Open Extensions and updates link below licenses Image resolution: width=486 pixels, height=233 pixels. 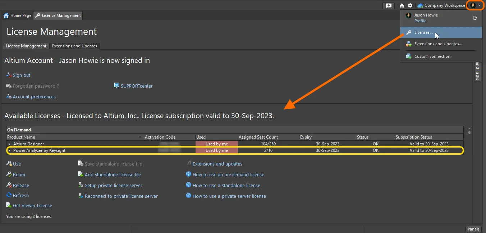217,164
